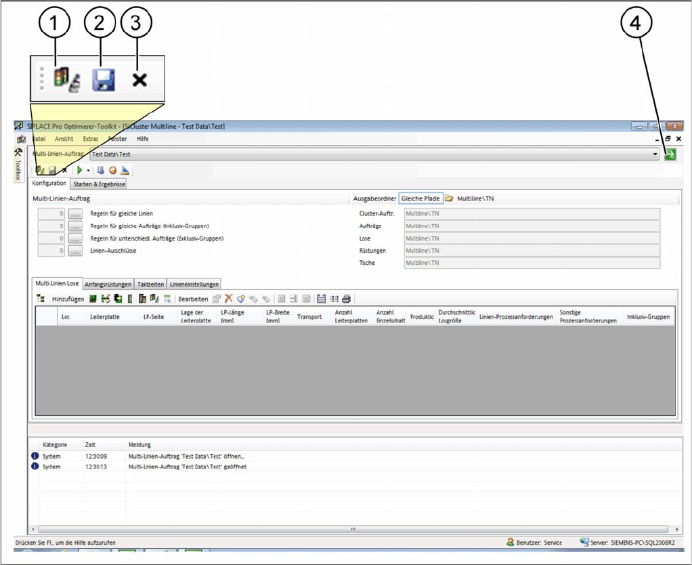692x565 pixels.
Task: Select the Anfangsrüstungen tab
Action: (108, 284)
